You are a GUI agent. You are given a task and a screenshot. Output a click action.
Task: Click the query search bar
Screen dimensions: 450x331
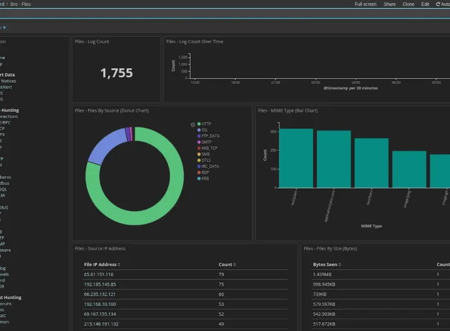225,14
